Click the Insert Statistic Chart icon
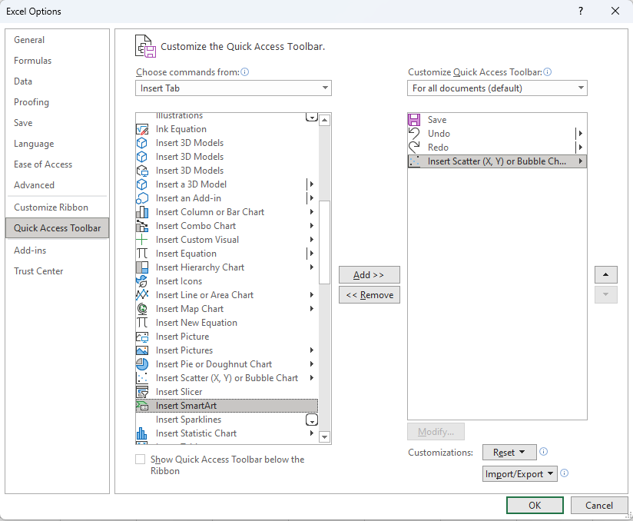 point(142,433)
